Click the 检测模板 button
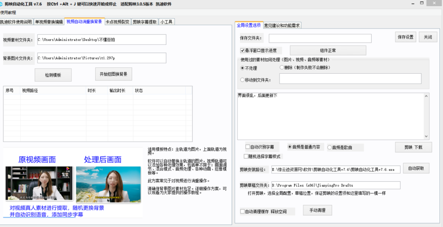Screen dimensions: 443x227 pos(53,75)
